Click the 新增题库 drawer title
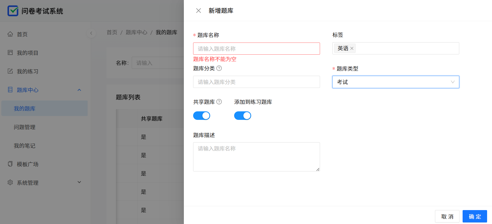 221,11
